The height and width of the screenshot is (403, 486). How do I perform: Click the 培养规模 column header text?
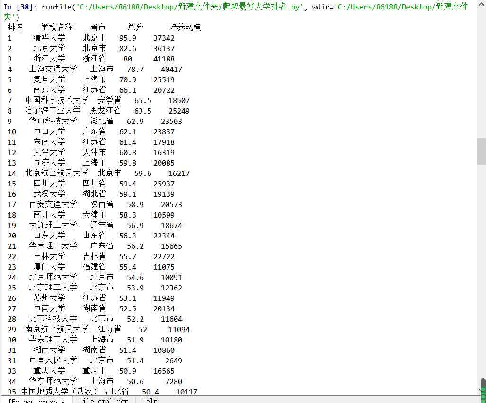(x=185, y=27)
